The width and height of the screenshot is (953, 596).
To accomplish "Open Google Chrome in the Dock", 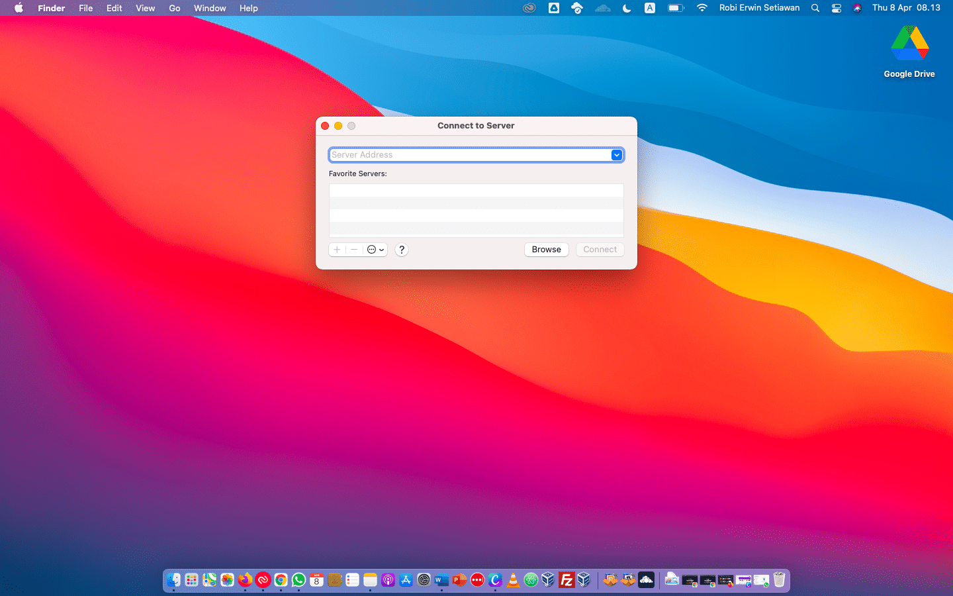I will pyautogui.click(x=281, y=580).
